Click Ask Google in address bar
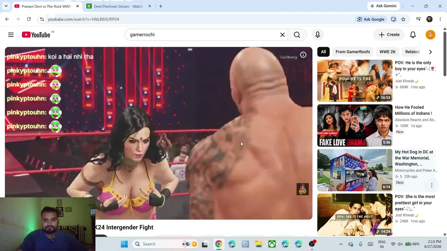The height and width of the screenshot is (251, 447). pos(371,19)
